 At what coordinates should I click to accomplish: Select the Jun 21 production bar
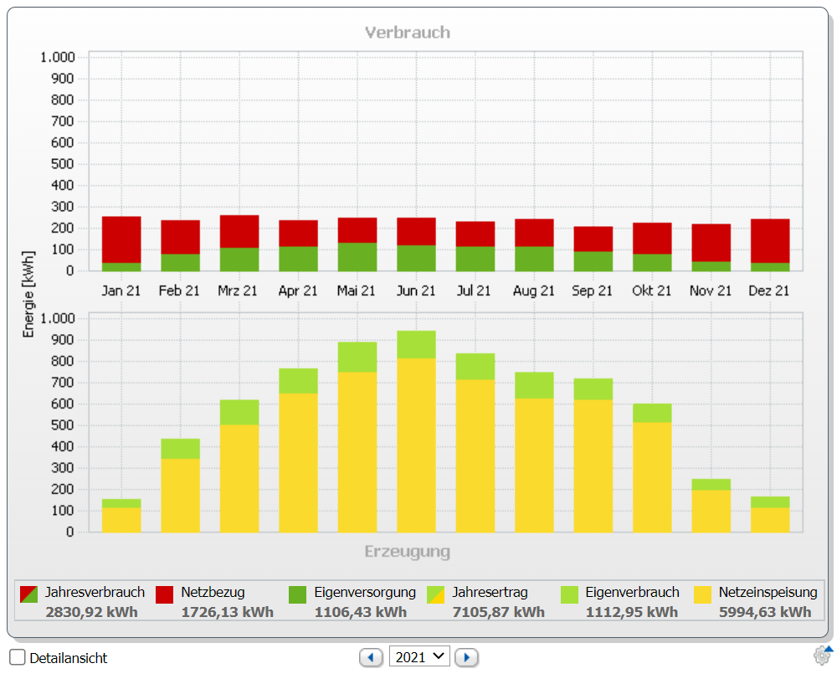pos(416,431)
